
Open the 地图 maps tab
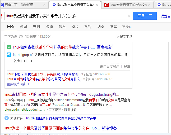click(101, 27)
